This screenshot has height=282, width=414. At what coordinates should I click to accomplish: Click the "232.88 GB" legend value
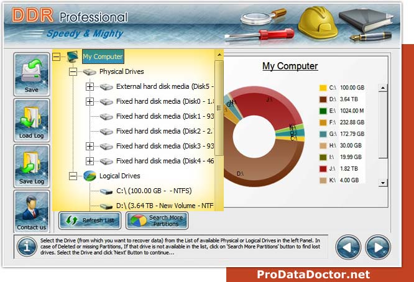[x=352, y=122]
